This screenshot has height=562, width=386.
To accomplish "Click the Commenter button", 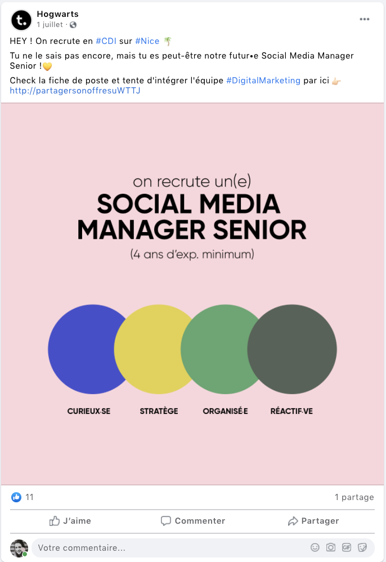I will 193,521.
